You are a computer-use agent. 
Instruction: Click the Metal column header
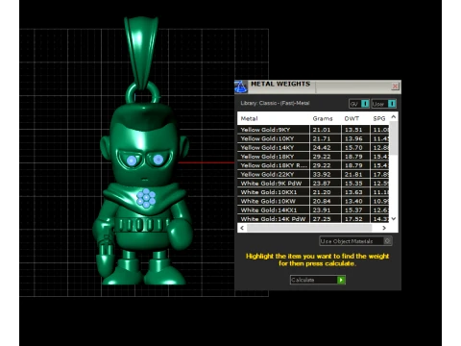tap(249, 118)
